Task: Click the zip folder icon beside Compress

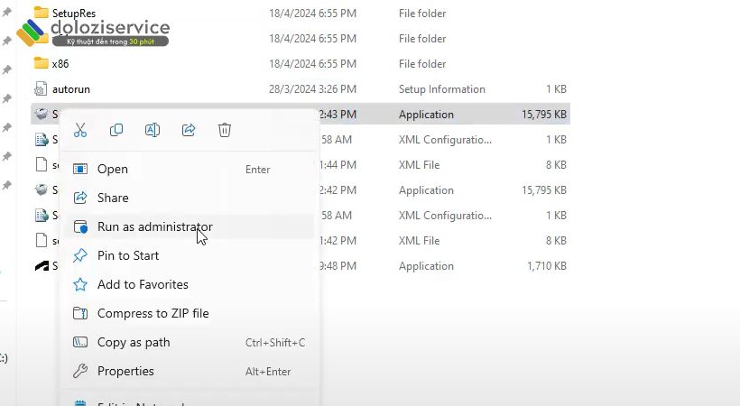Action: (x=80, y=313)
